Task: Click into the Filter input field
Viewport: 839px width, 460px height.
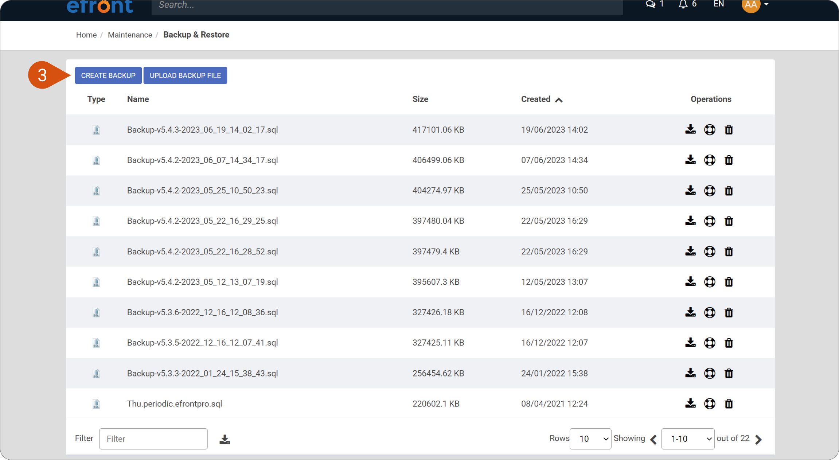Action: [x=153, y=439]
